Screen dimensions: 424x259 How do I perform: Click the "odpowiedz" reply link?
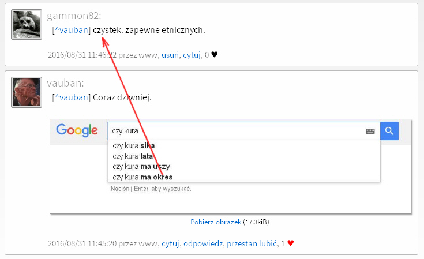pyautogui.click(x=203, y=243)
